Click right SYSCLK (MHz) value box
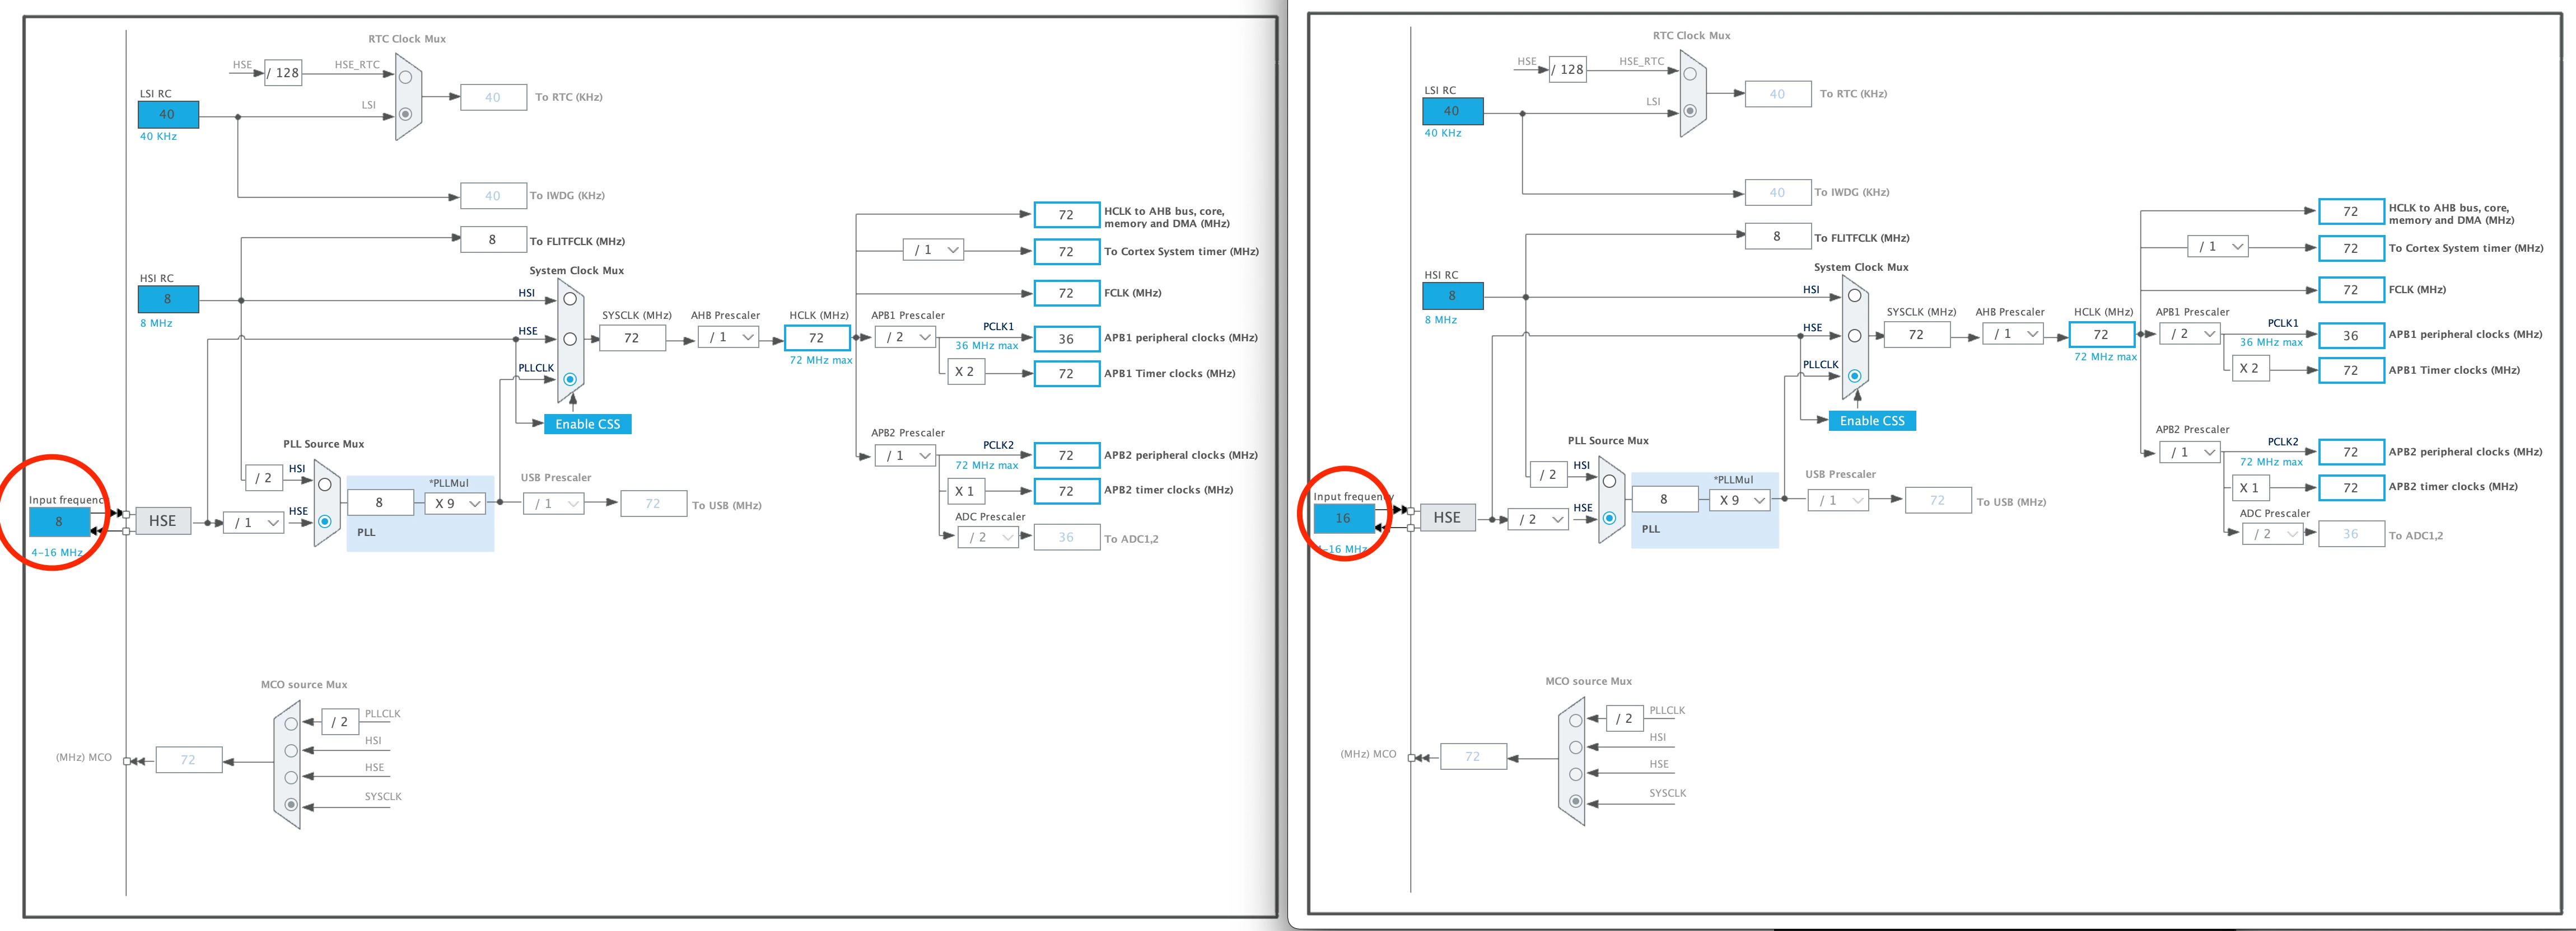The height and width of the screenshot is (931, 2576). coord(1917,336)
